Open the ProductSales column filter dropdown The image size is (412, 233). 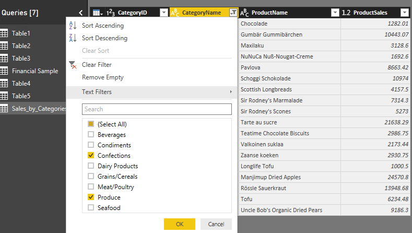(x=405, y=13)
